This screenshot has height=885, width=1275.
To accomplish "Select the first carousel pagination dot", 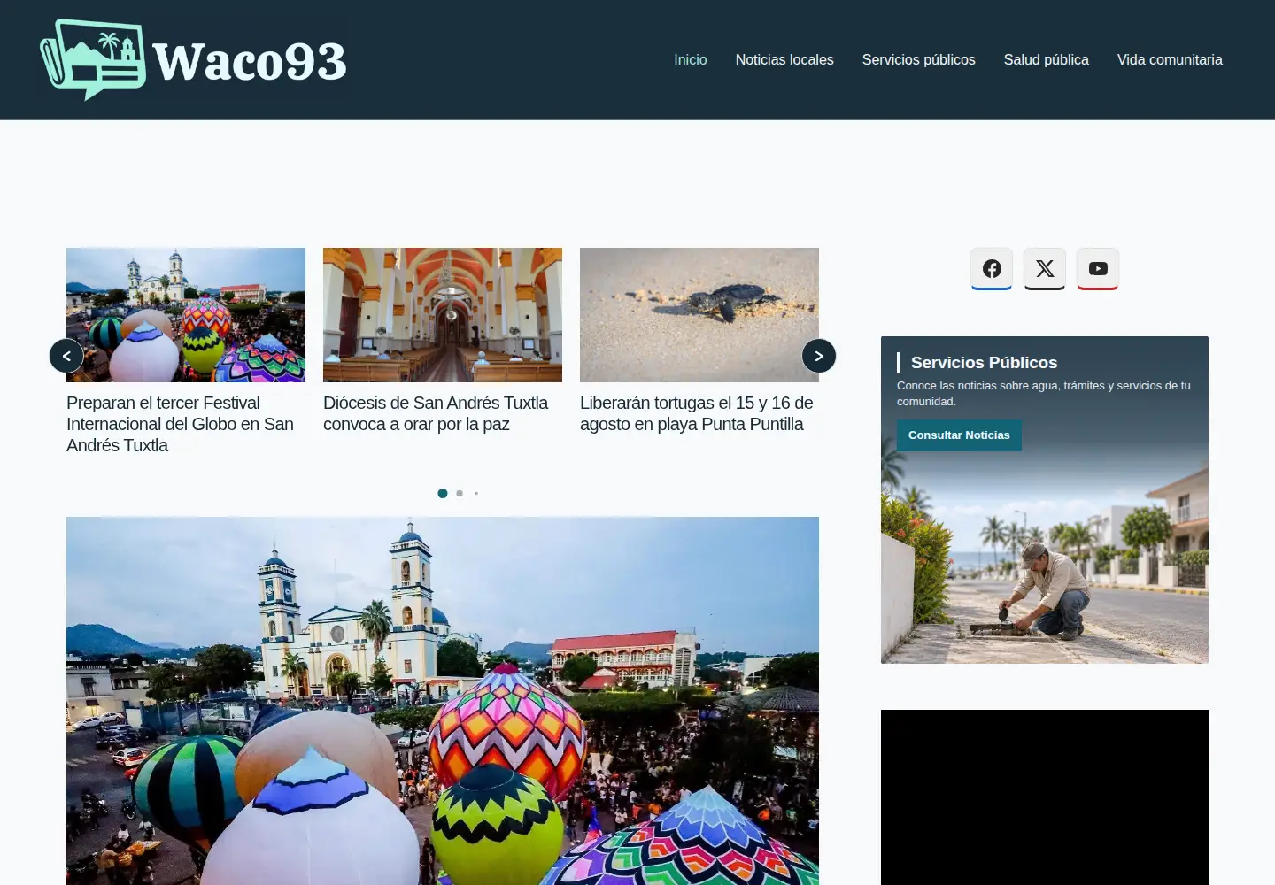I will coord(443,493).
